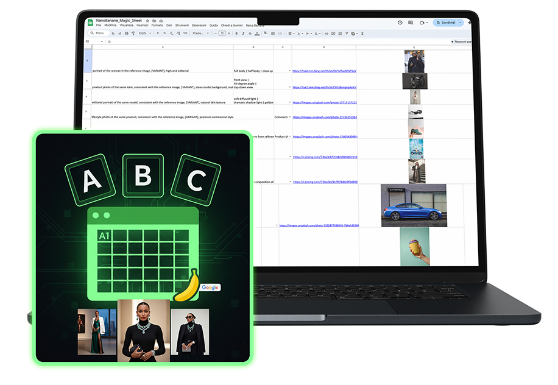Open the text color picker
558x385 pixels.
pyautogui.click(x=257, y=34)
